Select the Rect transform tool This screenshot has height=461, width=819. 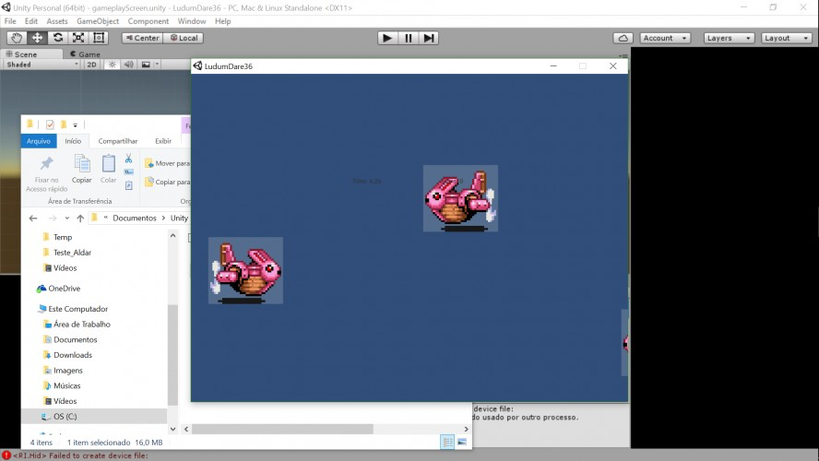pyautogui.click(x=99, y=38)
